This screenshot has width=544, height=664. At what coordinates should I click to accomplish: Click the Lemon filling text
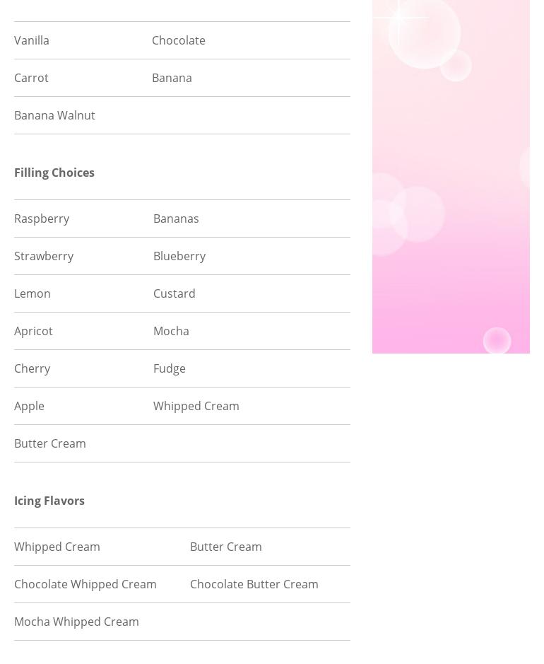click(32, 293)
